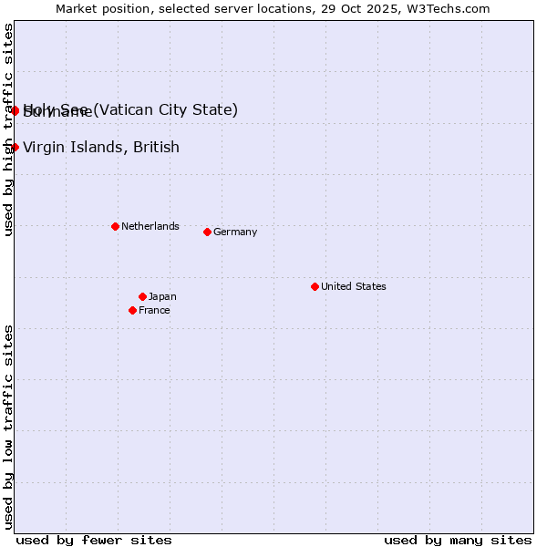The image size is (547, 547).
Task: Select the Japan data point marker
Action: (142, 296)
